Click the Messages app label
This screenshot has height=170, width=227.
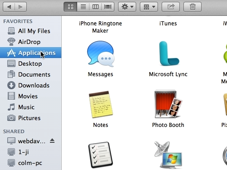click(100, 74)
